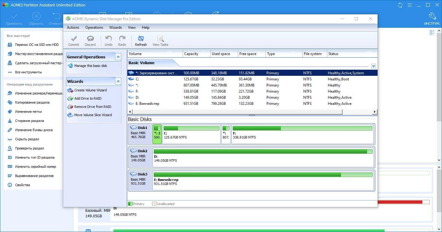Select the F: volume row
The height and width of the screenshot is (232, 442).
[252, 91]
